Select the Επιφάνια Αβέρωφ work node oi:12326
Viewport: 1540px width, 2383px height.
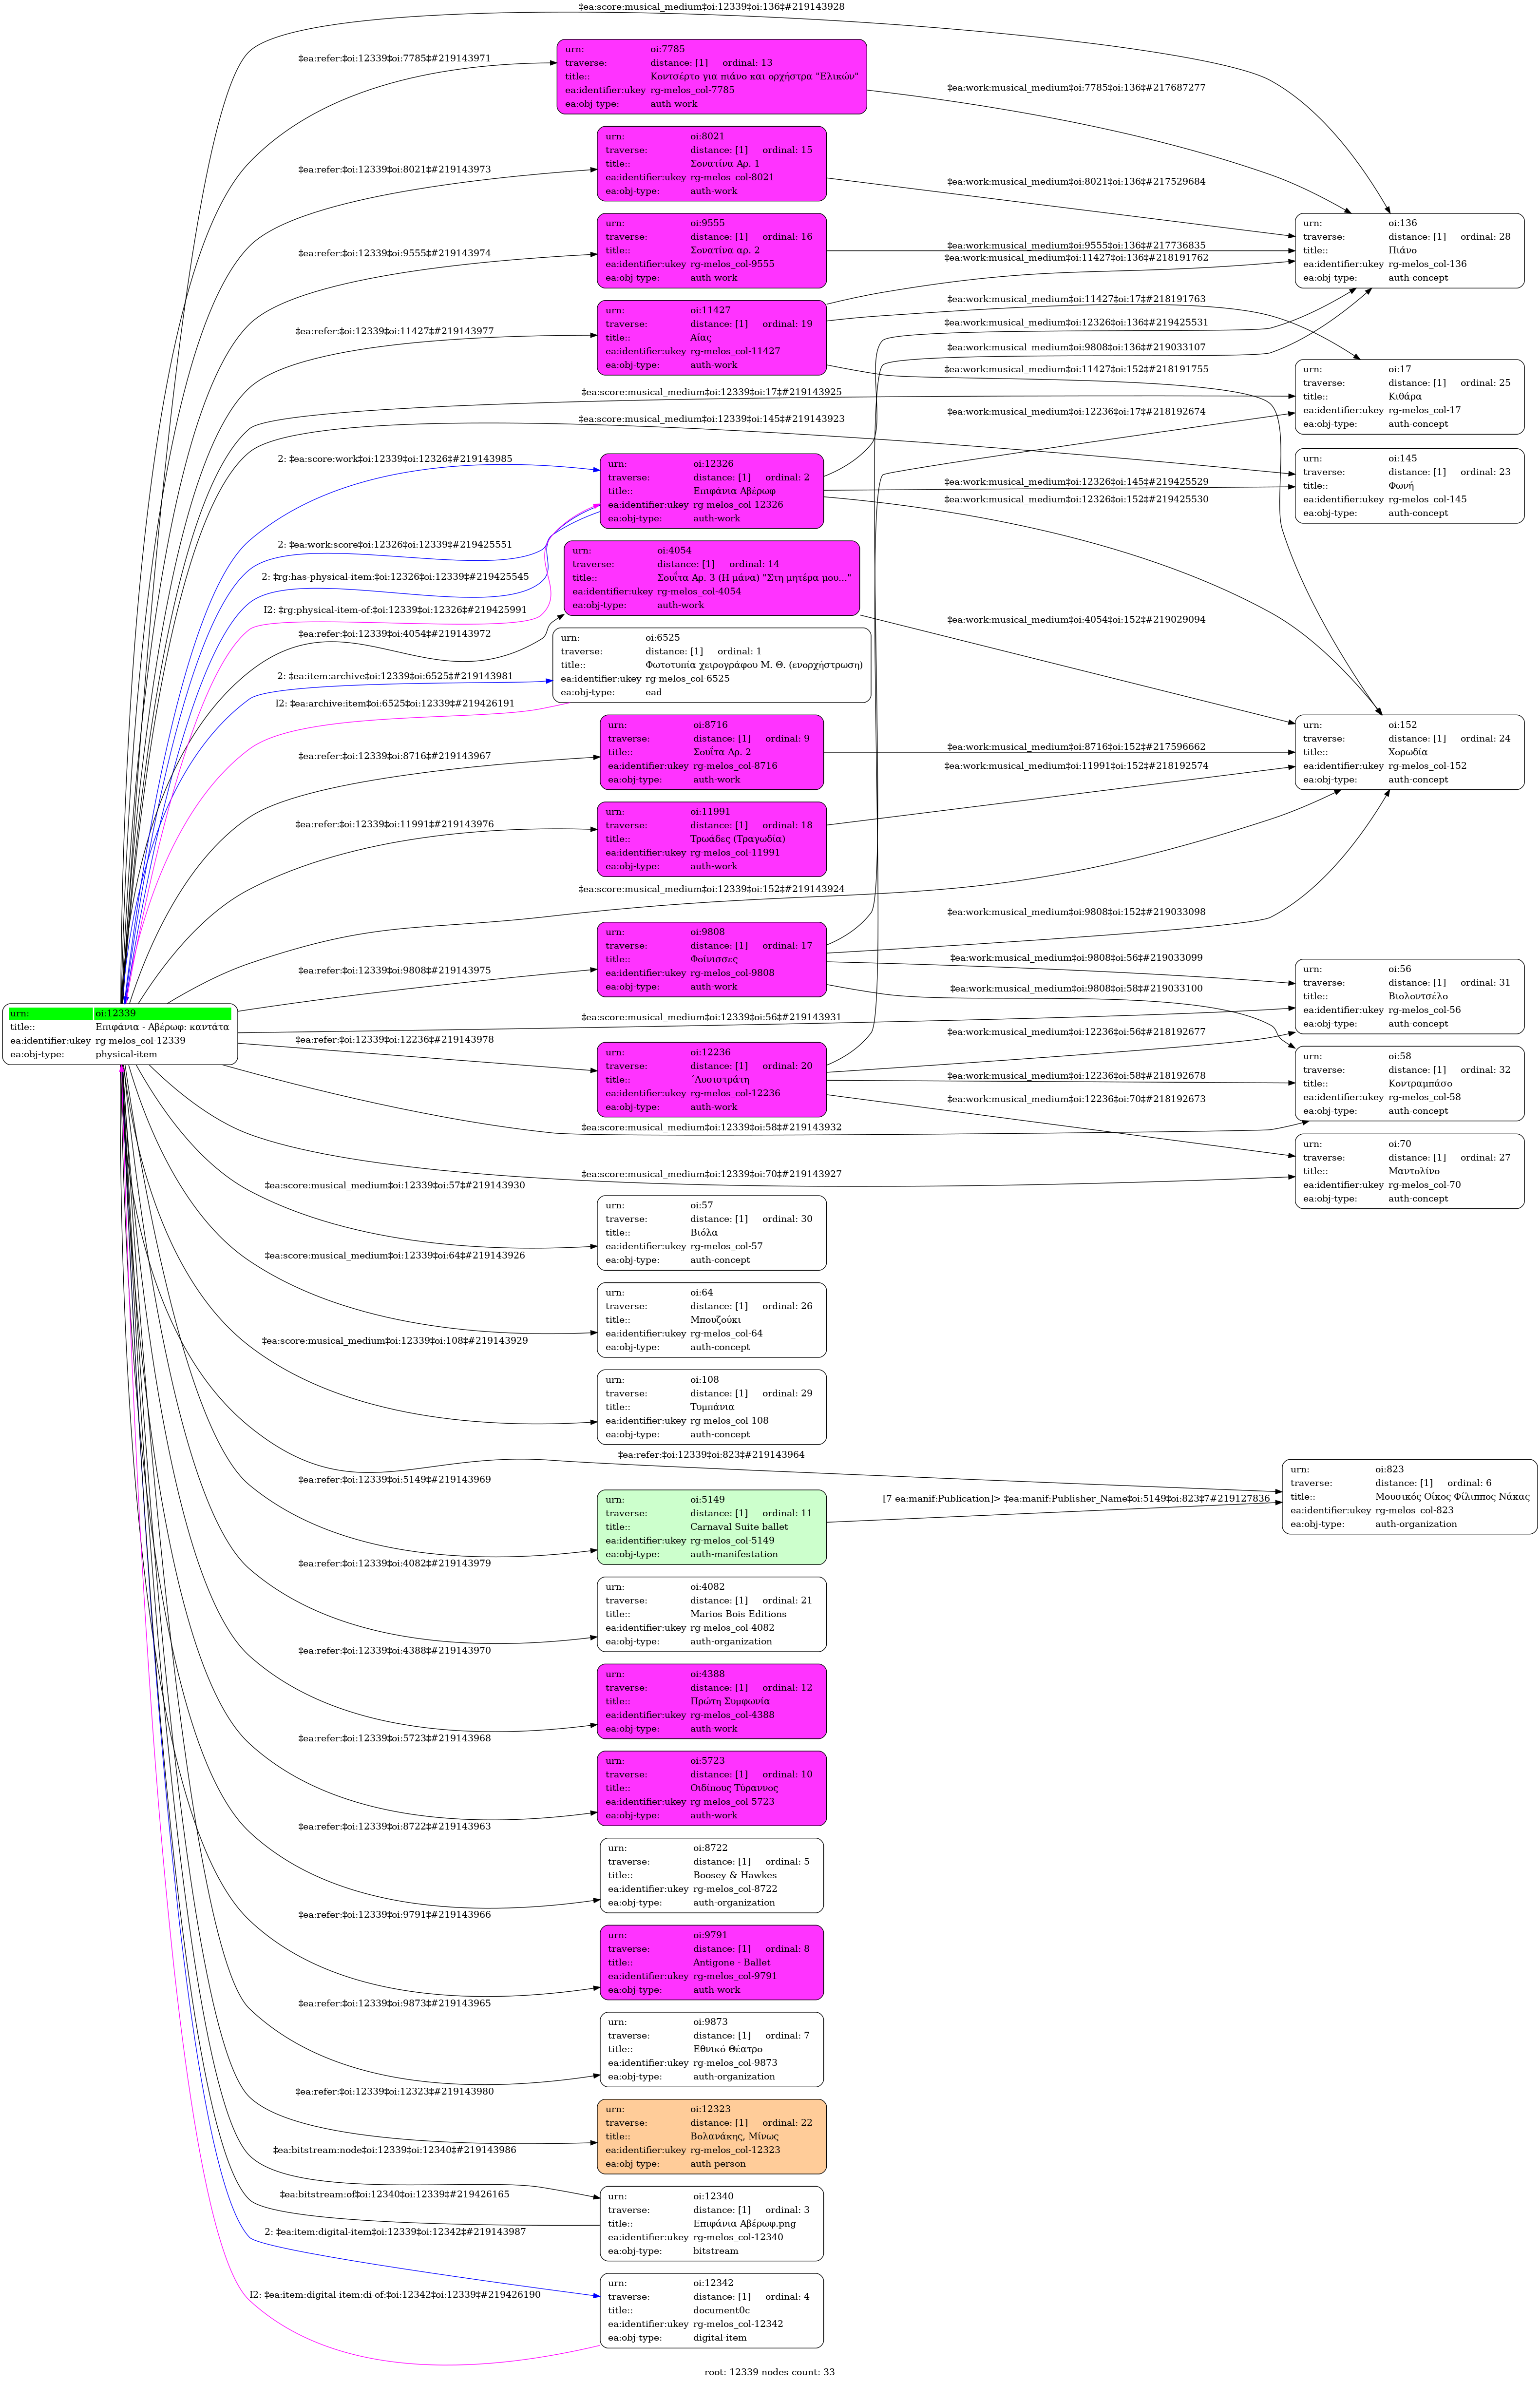click(x=711, y=491)
